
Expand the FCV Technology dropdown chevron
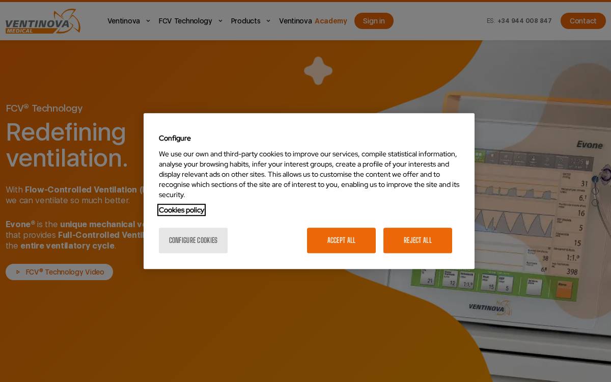[x=220, y=21]
